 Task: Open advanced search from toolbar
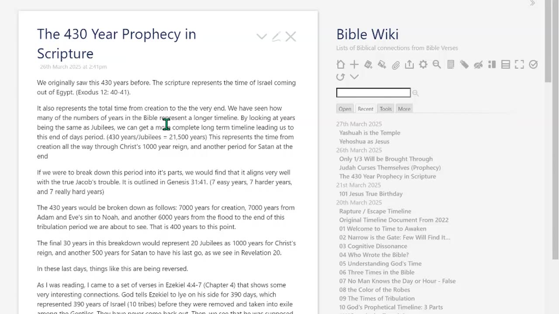coord(437,65)
